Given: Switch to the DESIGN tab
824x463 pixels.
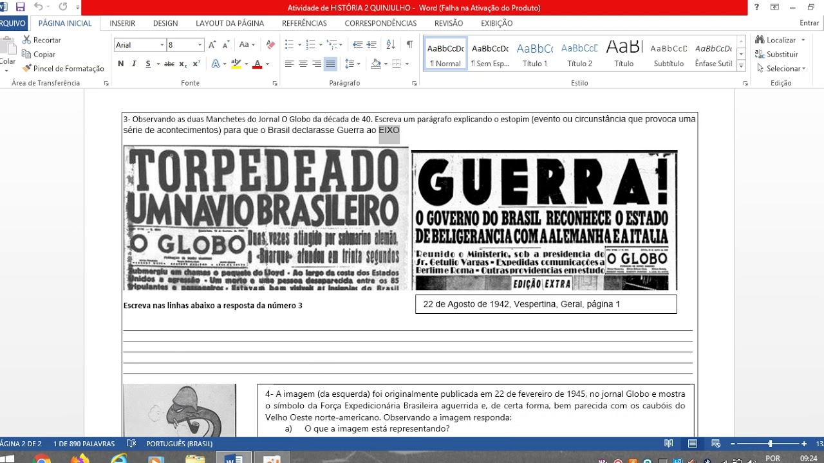Looking at the screenshot, I should tap(165, 23).
